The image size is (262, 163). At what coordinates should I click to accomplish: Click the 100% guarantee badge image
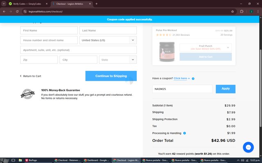click(27, 94)
